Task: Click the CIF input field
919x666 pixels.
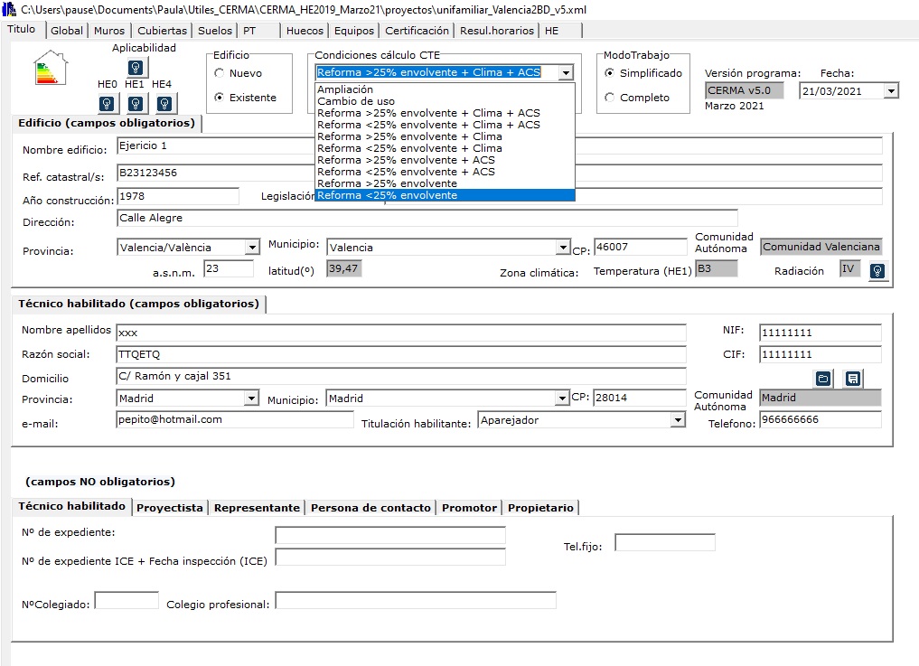Action: click(x=820, y=354)
